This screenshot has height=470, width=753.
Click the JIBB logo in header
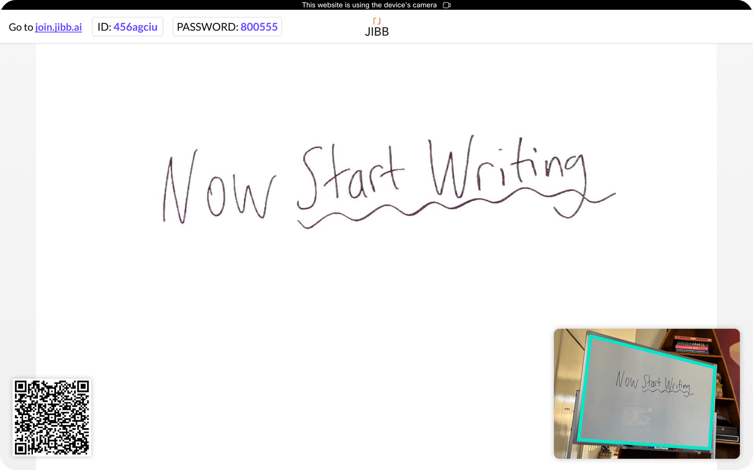pyautogui.click(x=376, y=31)
